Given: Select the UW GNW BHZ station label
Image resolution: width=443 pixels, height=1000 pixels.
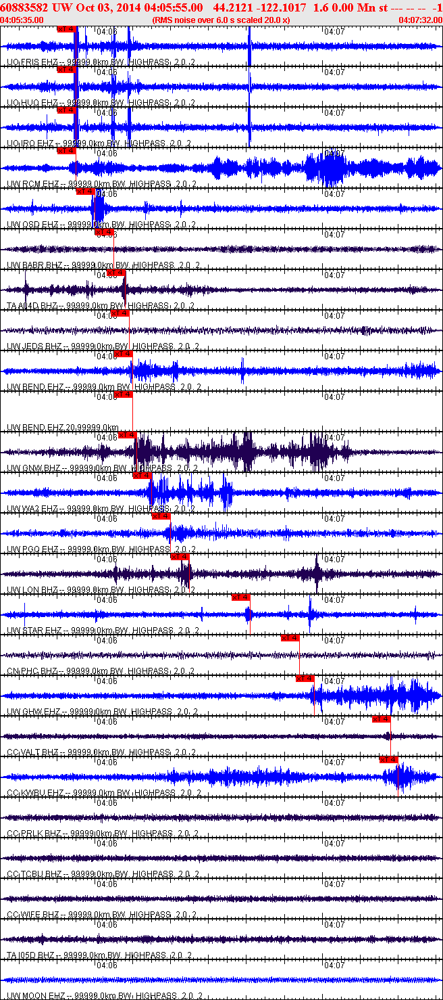Looking at the screenshot, I should point(34,468).
